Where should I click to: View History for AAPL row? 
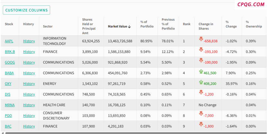point(29,41)
